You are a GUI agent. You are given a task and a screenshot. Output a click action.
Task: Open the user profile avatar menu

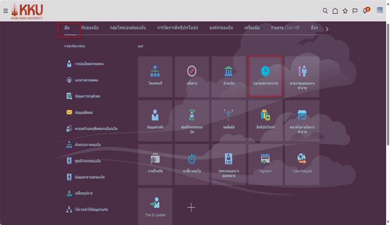click(x=379, y=11)
